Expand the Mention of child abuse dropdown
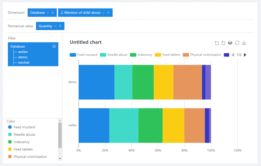 (103, 13)
